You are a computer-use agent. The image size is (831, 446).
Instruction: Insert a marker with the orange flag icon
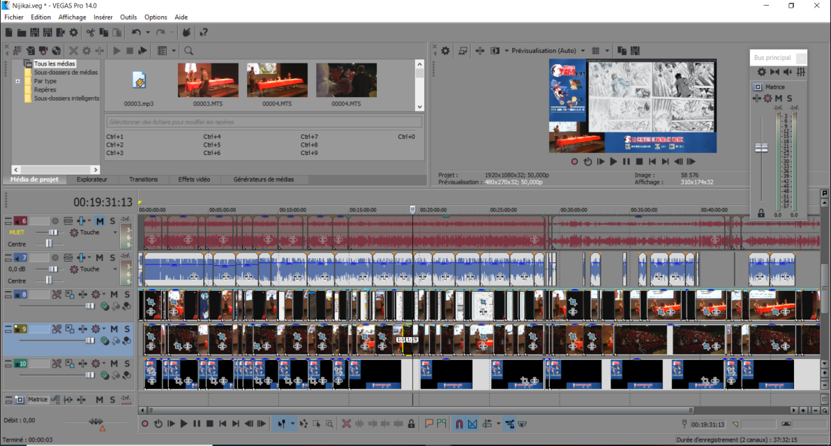coord(428,424)
